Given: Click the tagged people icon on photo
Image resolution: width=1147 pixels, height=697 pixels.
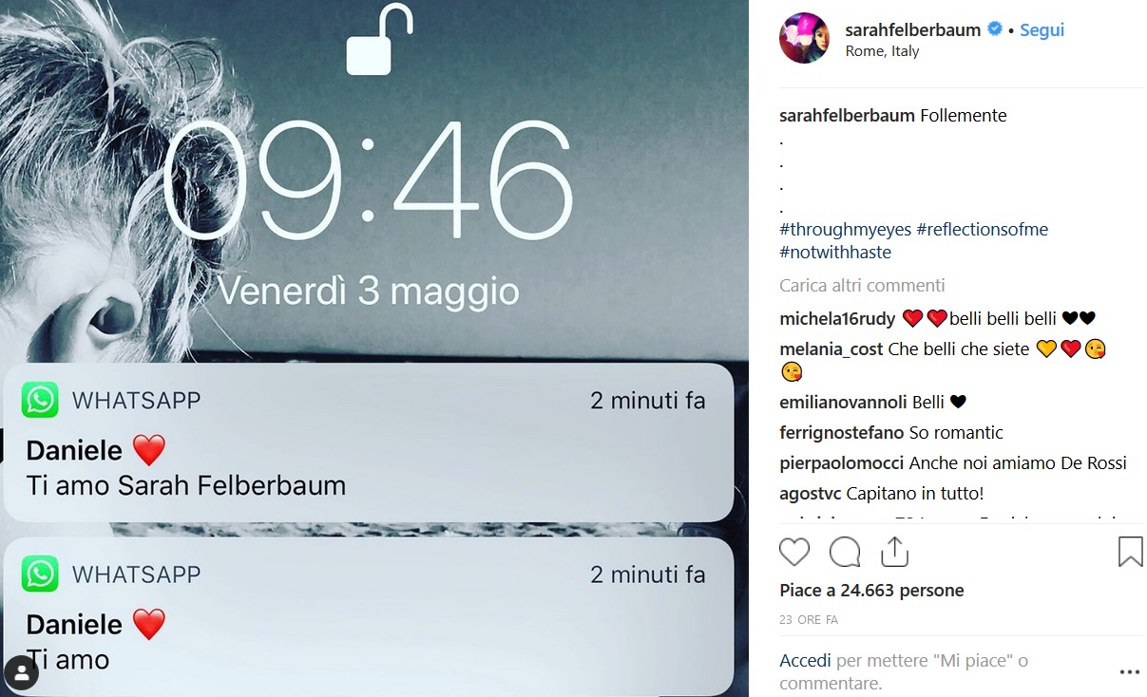Looking at the screenshot, I should click(x=21, y=671).
